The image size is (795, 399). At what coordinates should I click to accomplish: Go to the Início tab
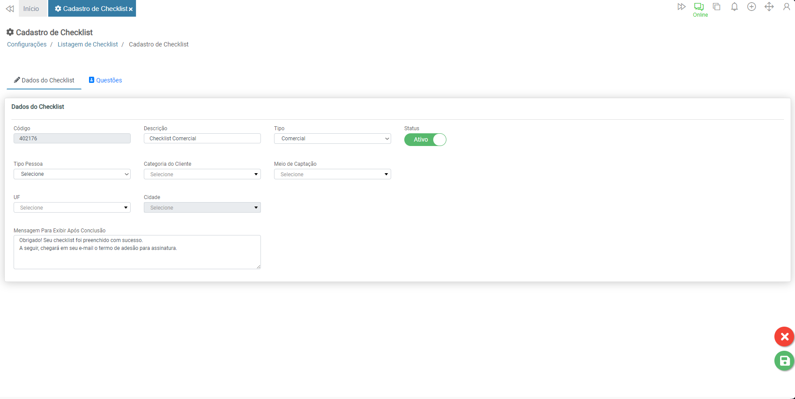[31, 9]
